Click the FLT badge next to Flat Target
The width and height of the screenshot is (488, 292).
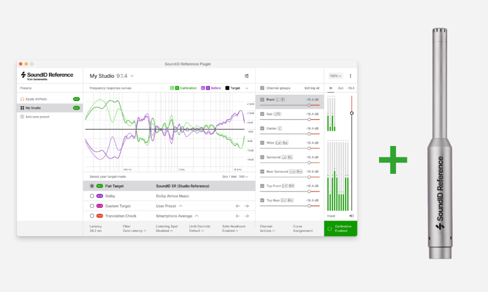(100, 186)
